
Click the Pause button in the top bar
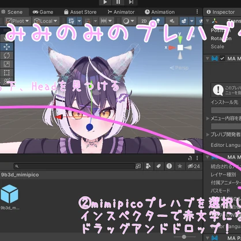click(118, 2)
